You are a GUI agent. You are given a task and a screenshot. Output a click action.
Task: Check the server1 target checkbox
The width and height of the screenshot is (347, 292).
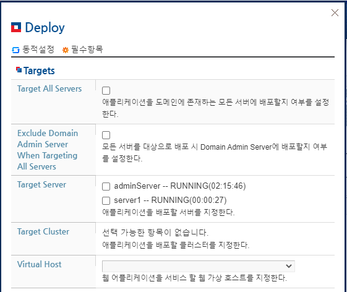pos(106,201)
